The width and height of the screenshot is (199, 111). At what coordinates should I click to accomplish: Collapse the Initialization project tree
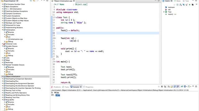2,30
